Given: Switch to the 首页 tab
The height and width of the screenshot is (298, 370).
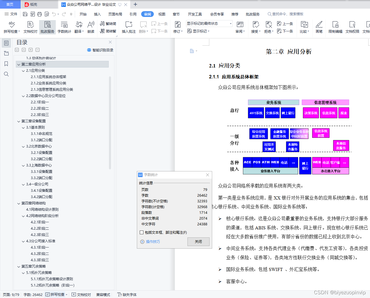Looking at the screenshot, I should pos(10,4).
